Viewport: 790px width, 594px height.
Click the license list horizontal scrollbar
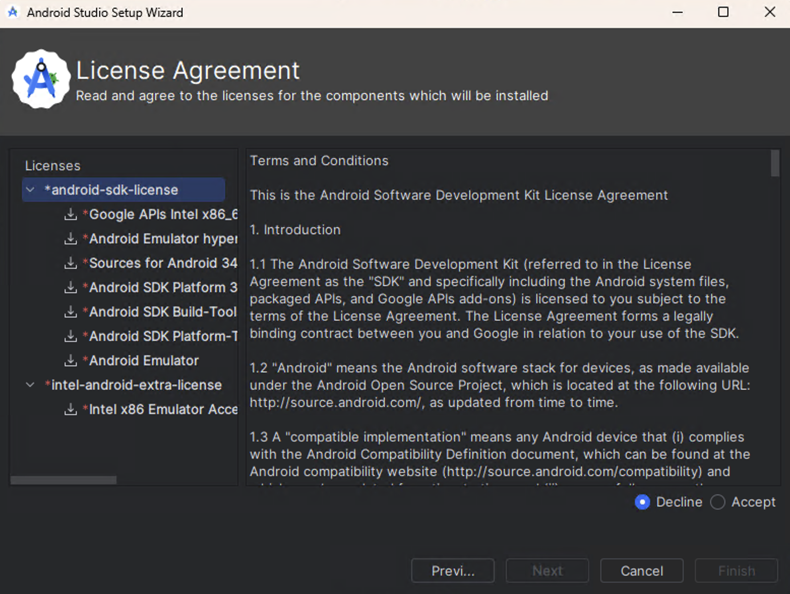64,480
